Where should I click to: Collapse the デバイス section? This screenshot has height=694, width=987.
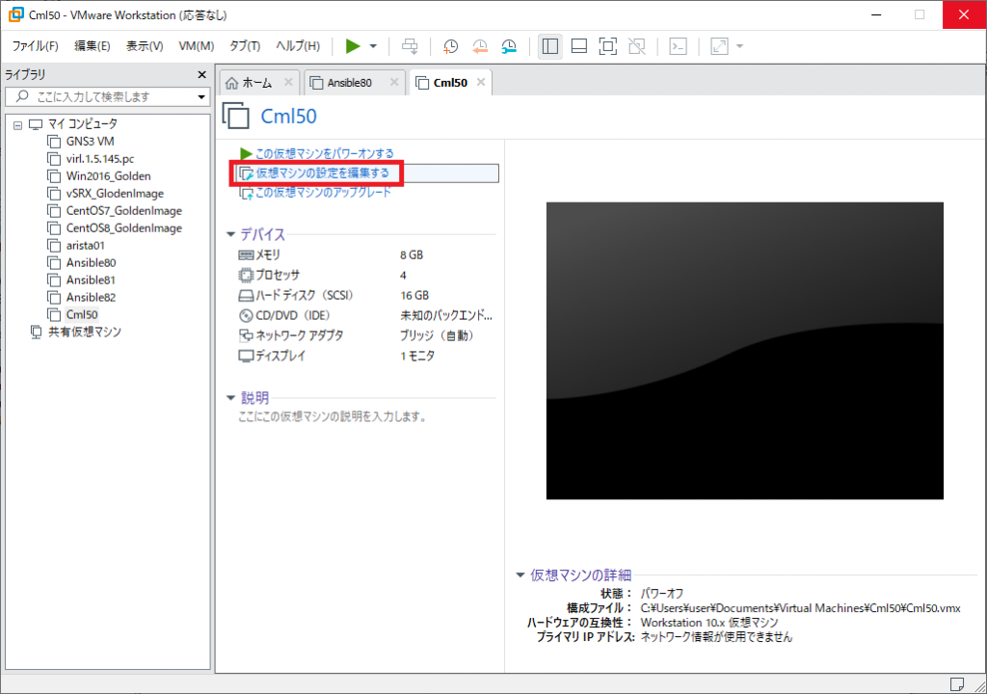point(230,234)
